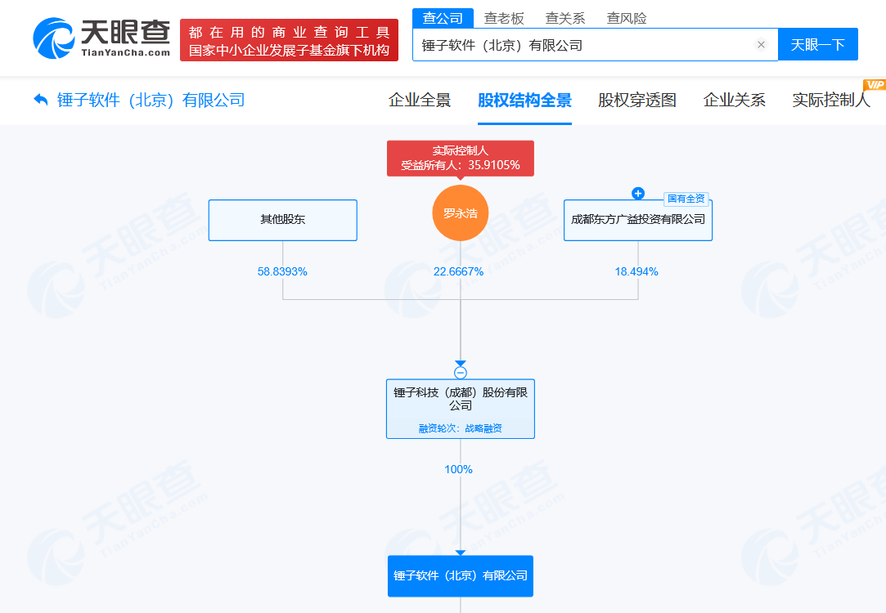Viewport: 886px width, 613px height.
Task: Switch to the 企业全景 tab
Action: tap(420, 100)
